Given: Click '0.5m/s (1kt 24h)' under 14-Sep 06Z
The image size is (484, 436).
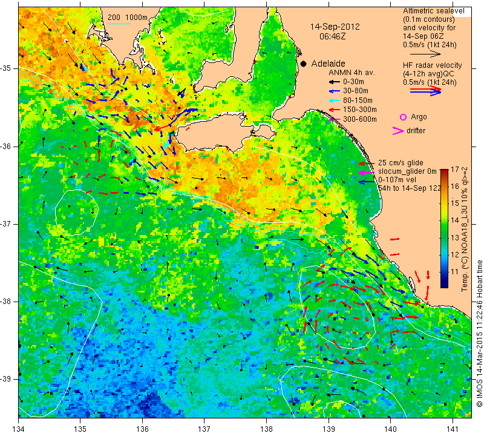Looking at the screenshot, I should pos(430,45).
